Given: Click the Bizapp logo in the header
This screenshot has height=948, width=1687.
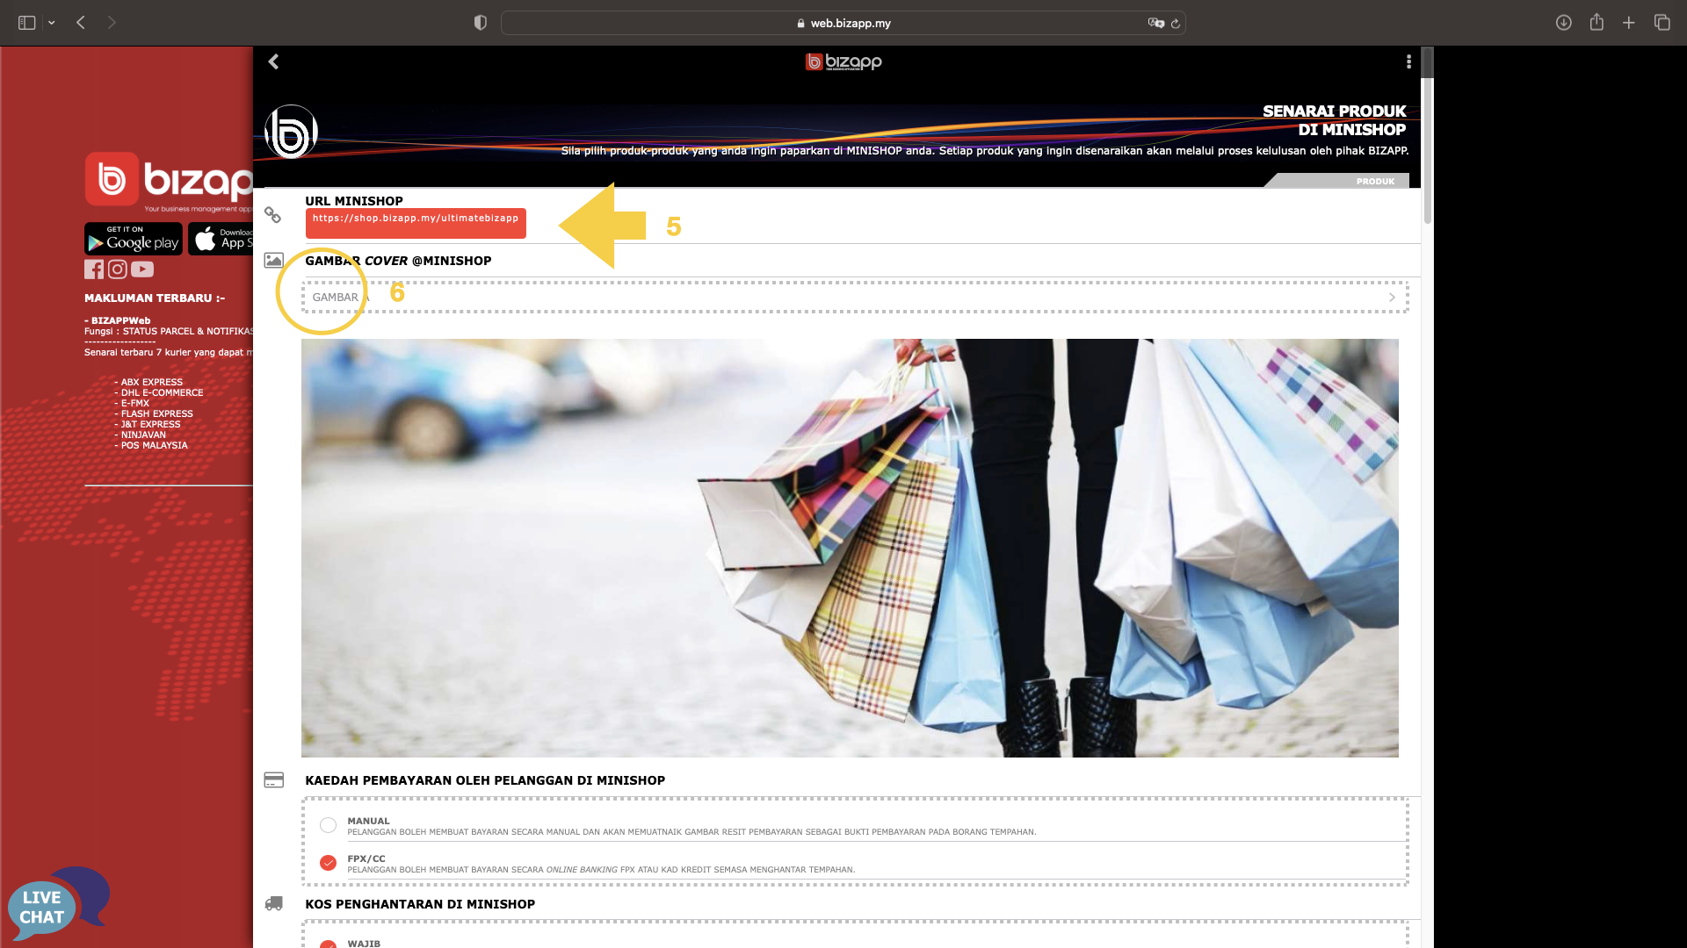Looking at the screenshot, I should 843,61.
